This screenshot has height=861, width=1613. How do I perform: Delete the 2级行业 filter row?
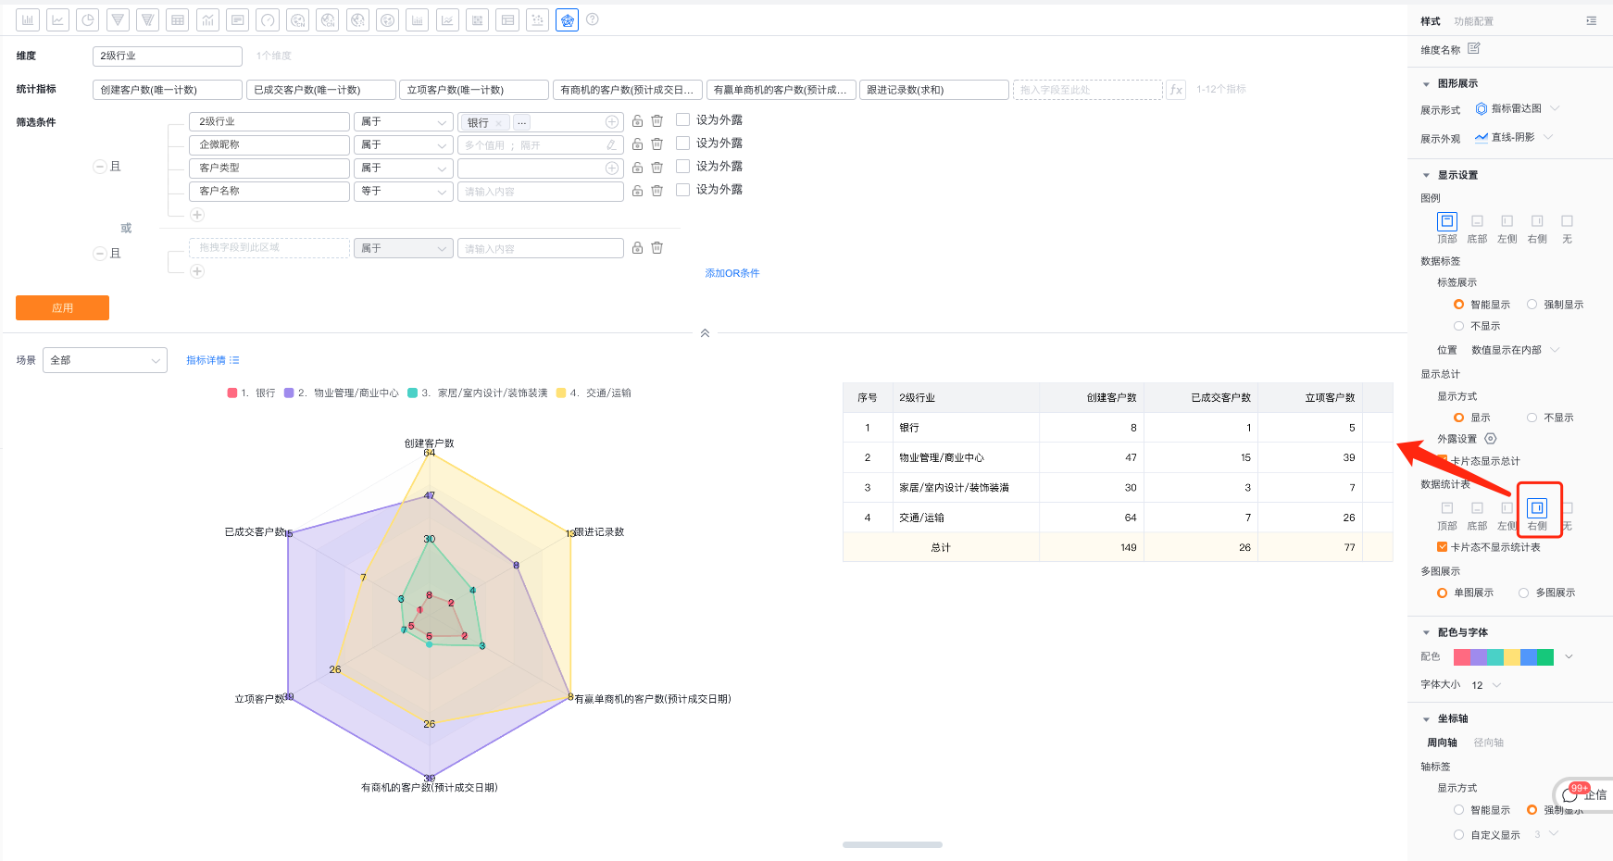(656, 121)
